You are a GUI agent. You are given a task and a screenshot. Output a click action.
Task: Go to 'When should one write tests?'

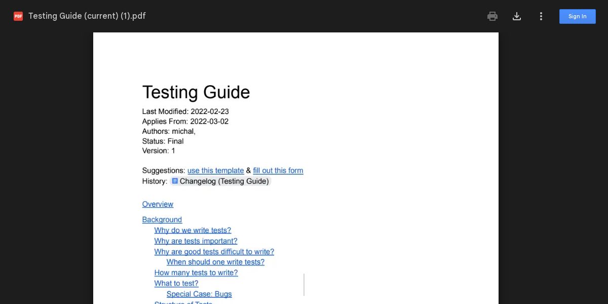[215, 262]
